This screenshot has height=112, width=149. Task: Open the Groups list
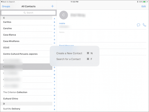coord(6,6)
